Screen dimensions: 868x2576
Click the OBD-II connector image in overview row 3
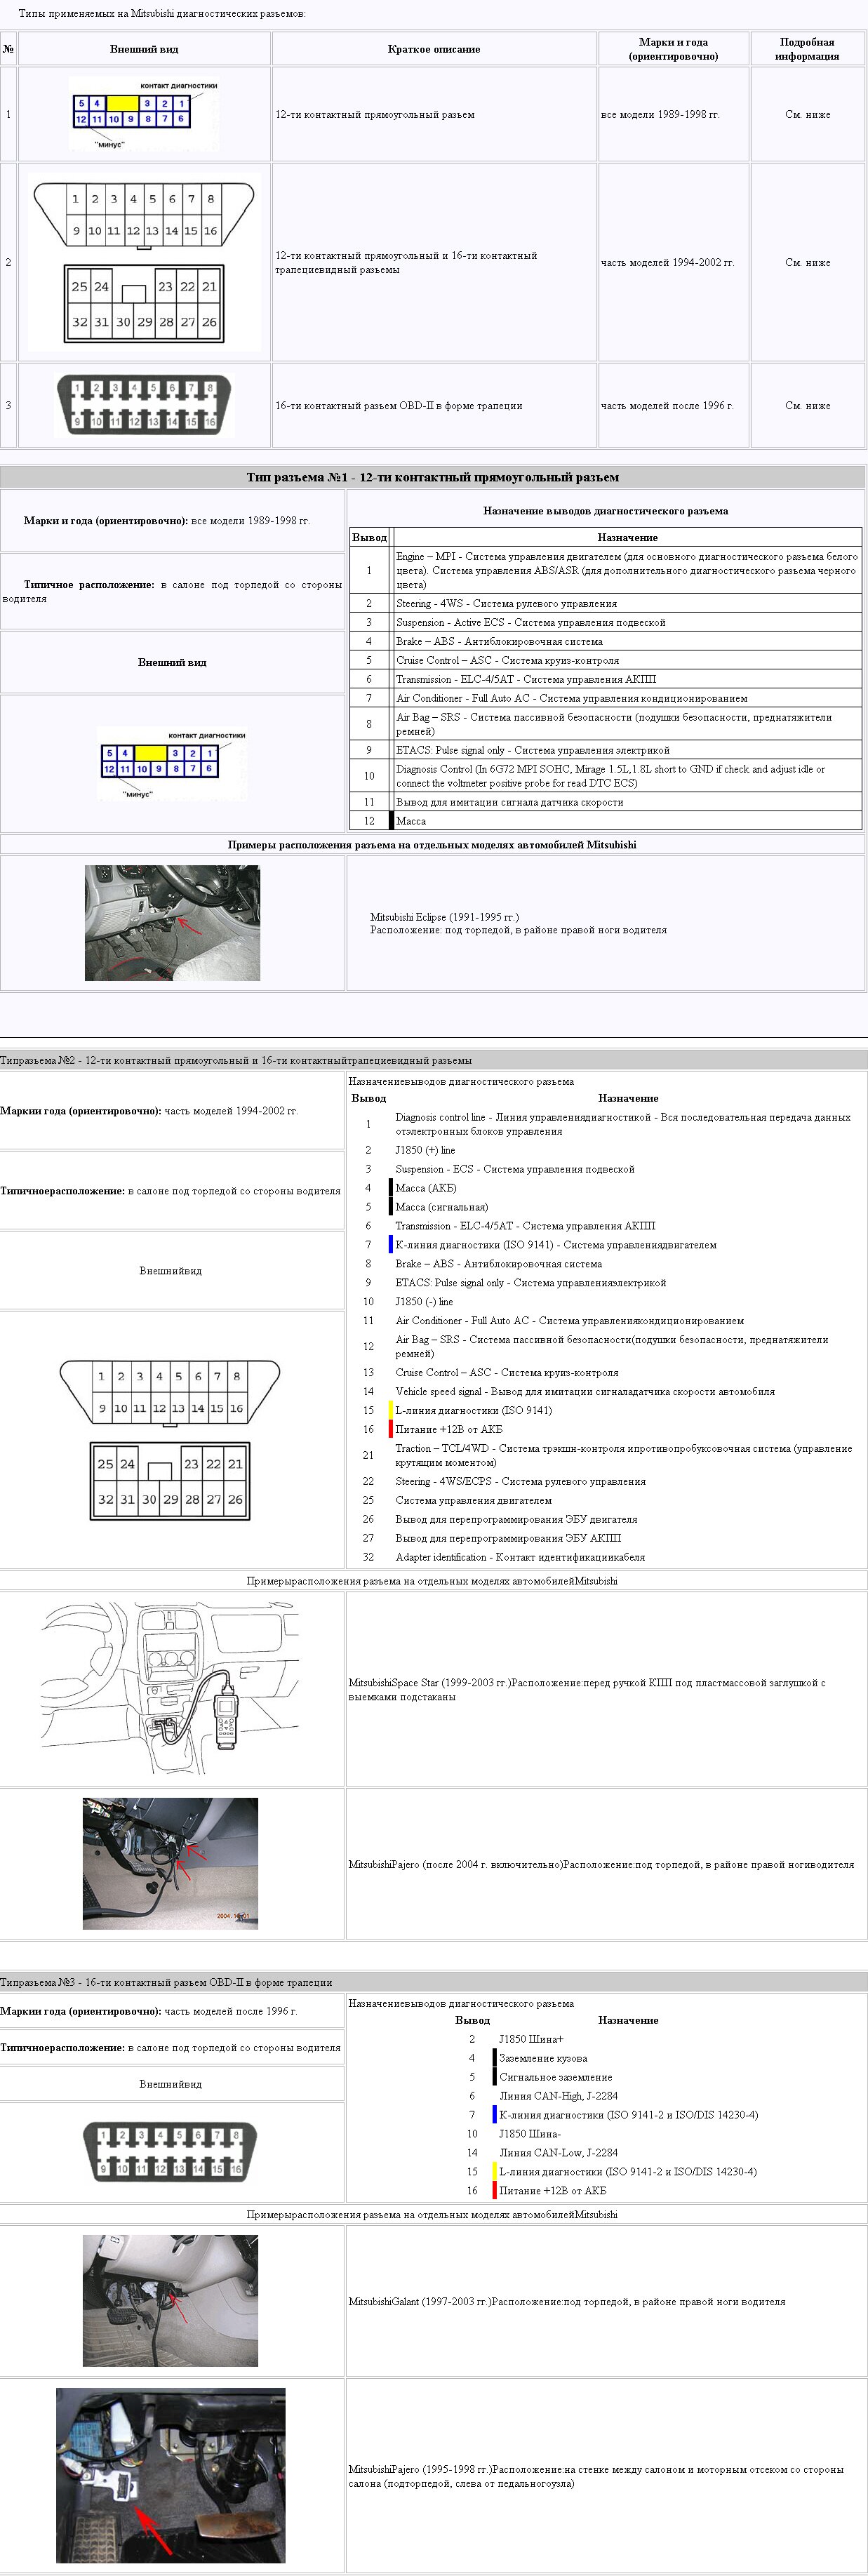(x=144, y=405)
